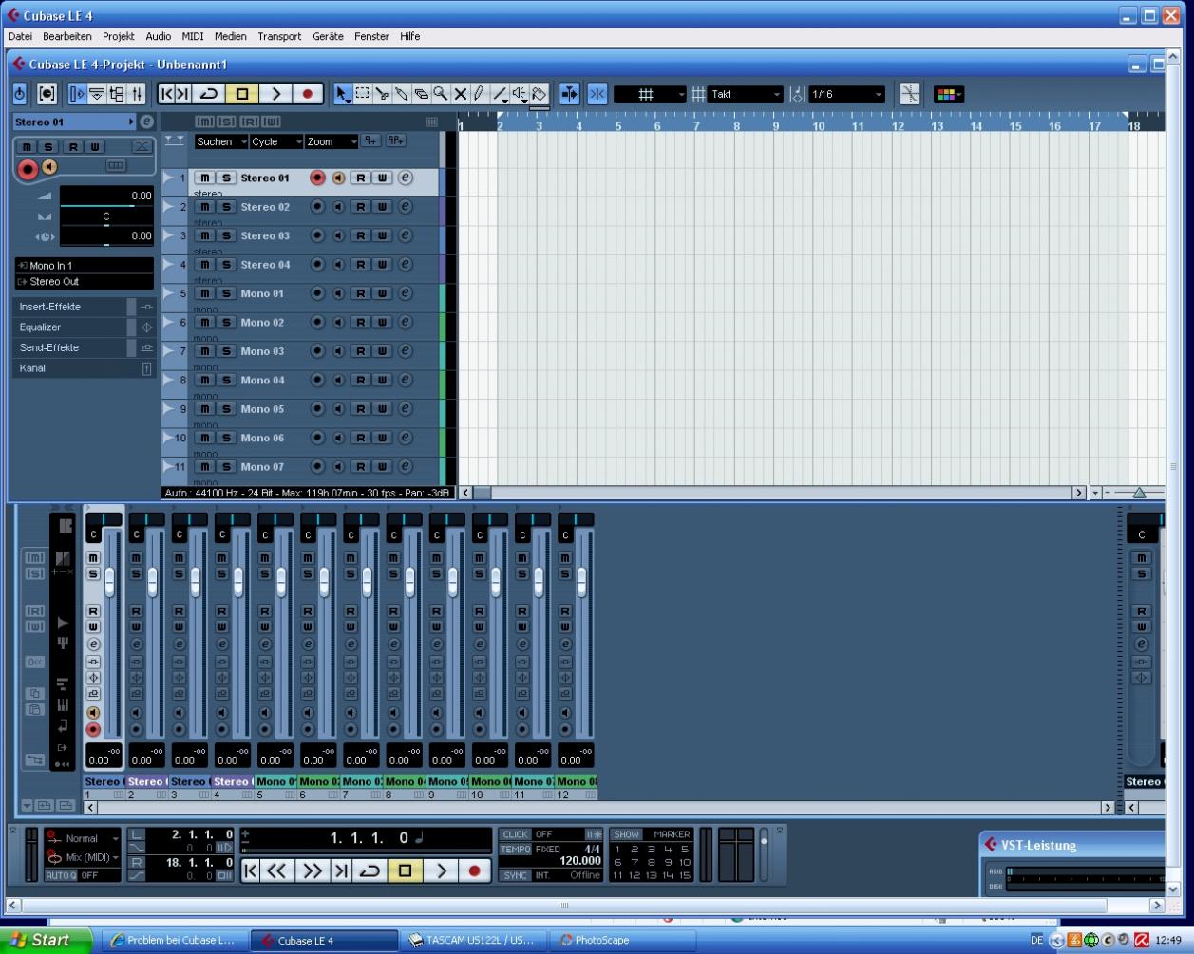Open edit channel settings for Stereo 02

click(x=406, y=207)
